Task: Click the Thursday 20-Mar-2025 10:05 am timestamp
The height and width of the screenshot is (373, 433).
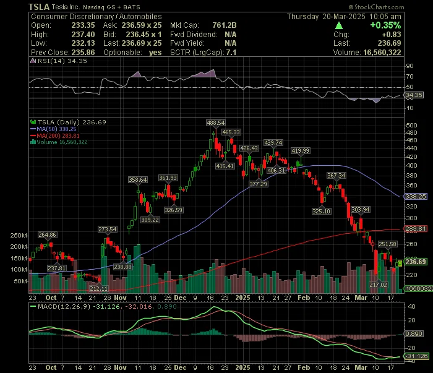Action: 344,17
